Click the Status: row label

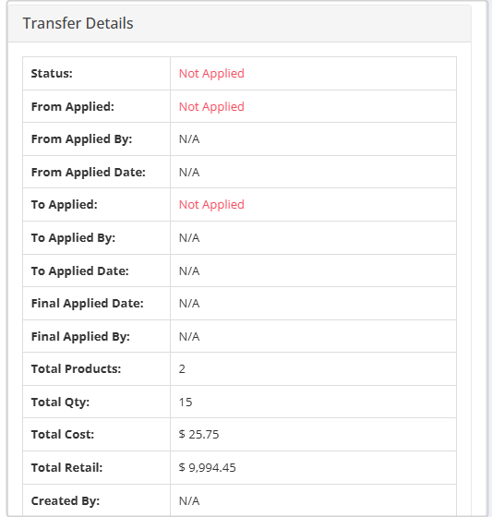click(x=52, y=74)
